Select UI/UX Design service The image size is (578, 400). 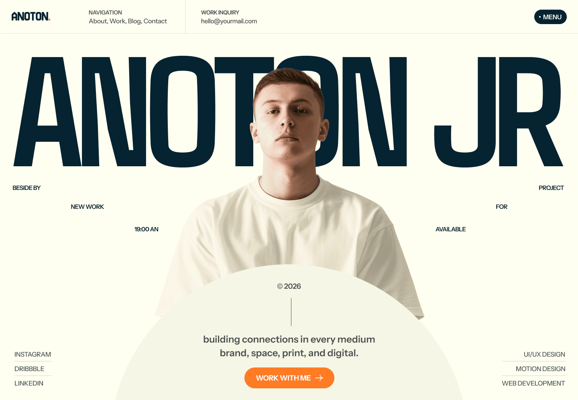click(x=544, y=354)
